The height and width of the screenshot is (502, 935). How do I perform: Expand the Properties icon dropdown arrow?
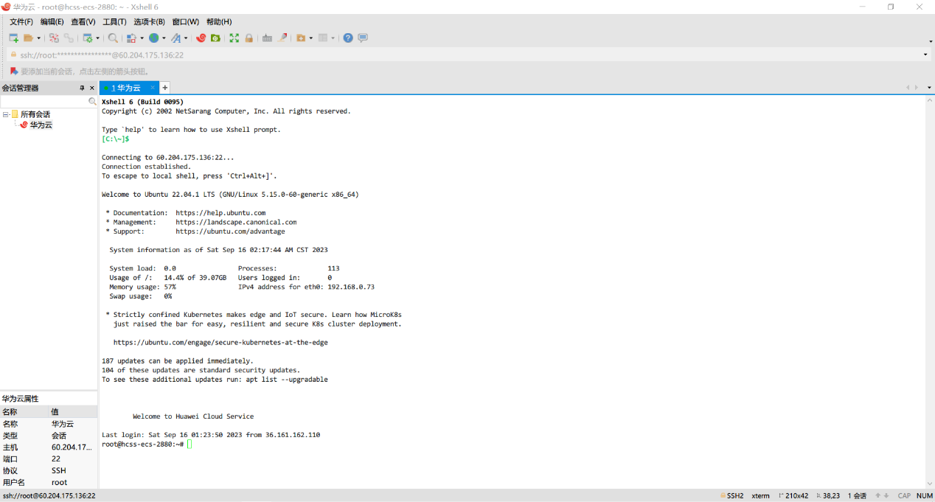coord(97,38)
